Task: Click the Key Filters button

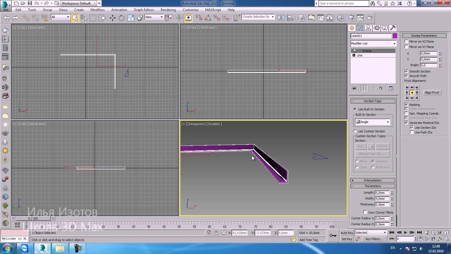Action: (374, 239)
